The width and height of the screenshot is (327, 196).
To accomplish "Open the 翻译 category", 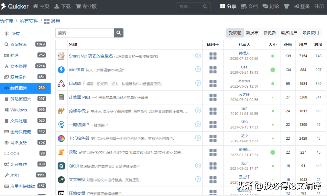I will click(25, 55).
